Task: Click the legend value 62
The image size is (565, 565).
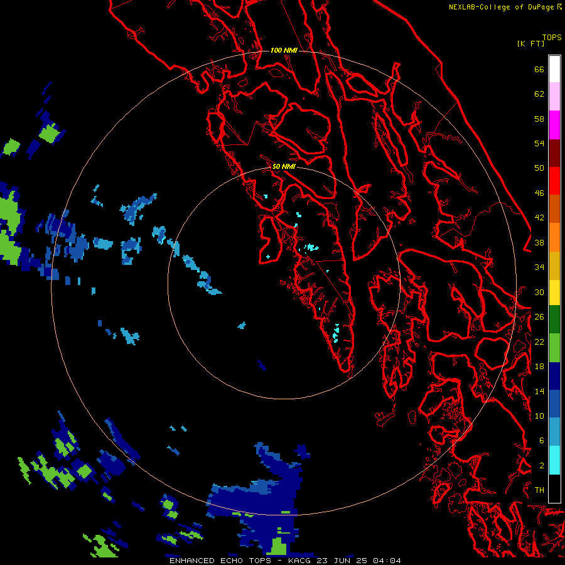Action: pyautogui.click(x=539, y=94)
